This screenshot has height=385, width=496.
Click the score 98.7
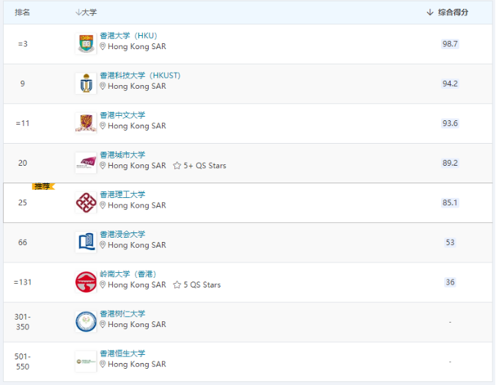click(x=450, y=44)
